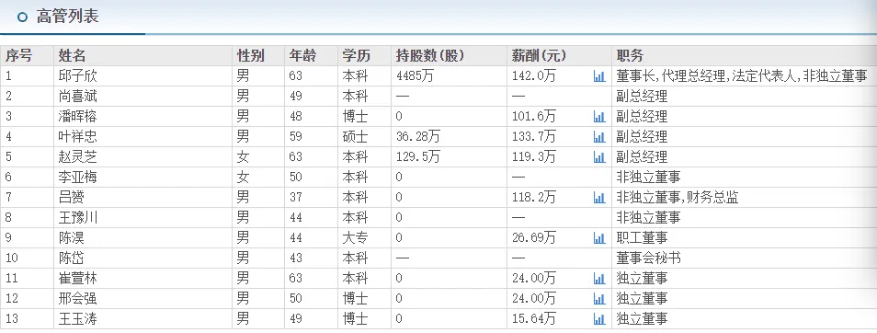This screenshot has width=877, height=333.
Task: Click the position 董事会秘书
Action: click(648, 258)
